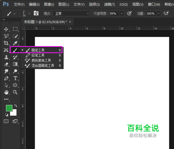Open the blending mode dropdown showing 正常

pos(71,14)
